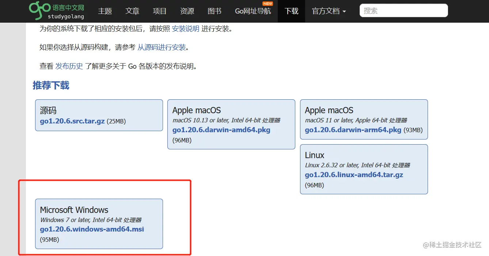Image resolution: width=489 pixels, height=256 pixels.
Task: Click the Microsoft Windows card title
Action: [74, 210]
